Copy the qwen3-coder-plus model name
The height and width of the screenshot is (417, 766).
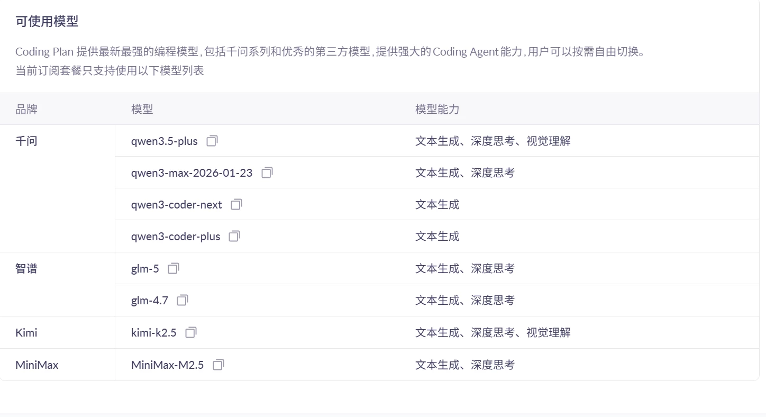[x=234, y=236]
